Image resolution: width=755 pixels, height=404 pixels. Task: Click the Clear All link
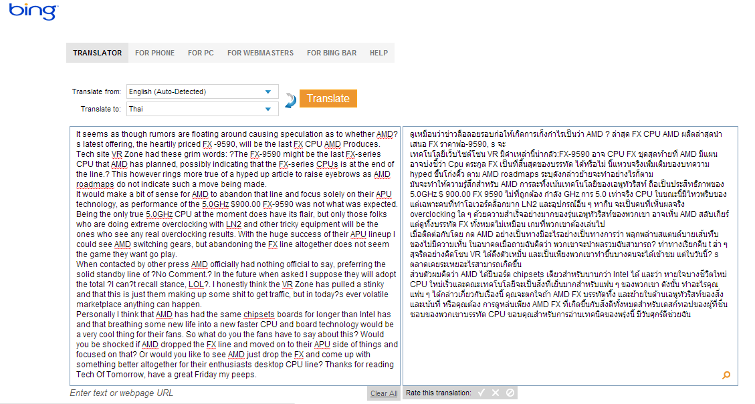point(384,393)
